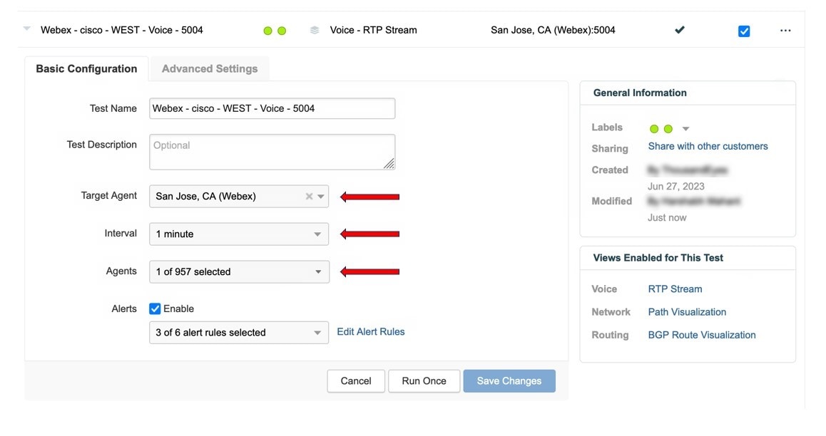Click the test name text in header row
Viewport: 826px width, 436px height.
[122, 30]
